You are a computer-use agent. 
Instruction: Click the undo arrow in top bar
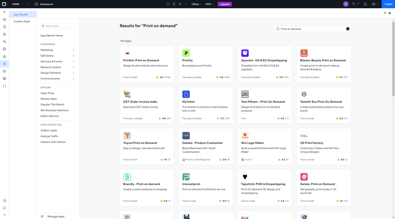point(354,4)
